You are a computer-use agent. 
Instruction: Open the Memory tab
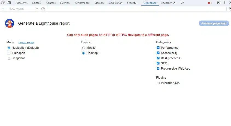click(99, 3)
